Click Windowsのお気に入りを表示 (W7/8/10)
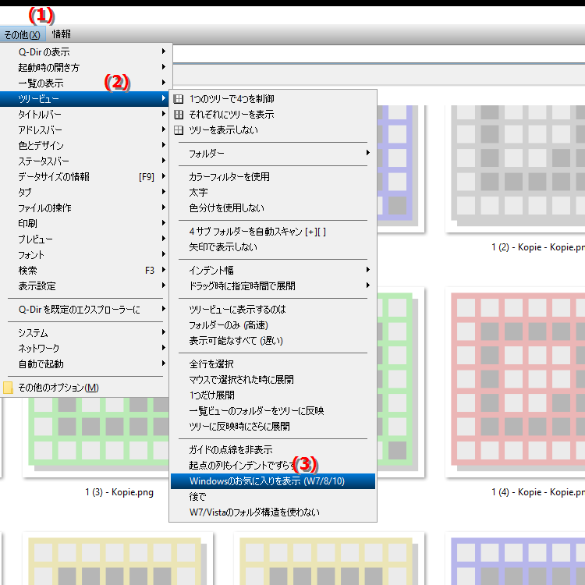This screenshot has width=585, height=585. [273, 481]
